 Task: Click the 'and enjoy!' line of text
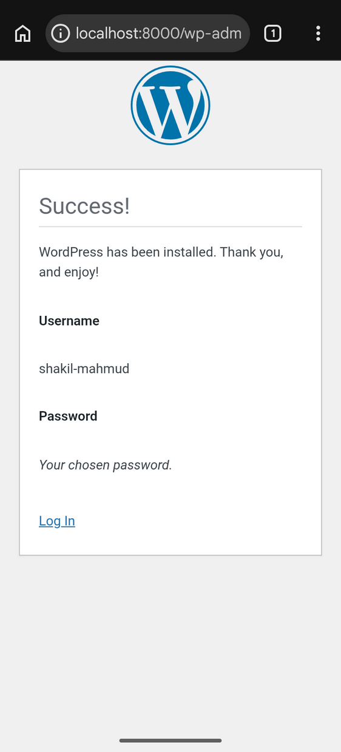point(69,272)
